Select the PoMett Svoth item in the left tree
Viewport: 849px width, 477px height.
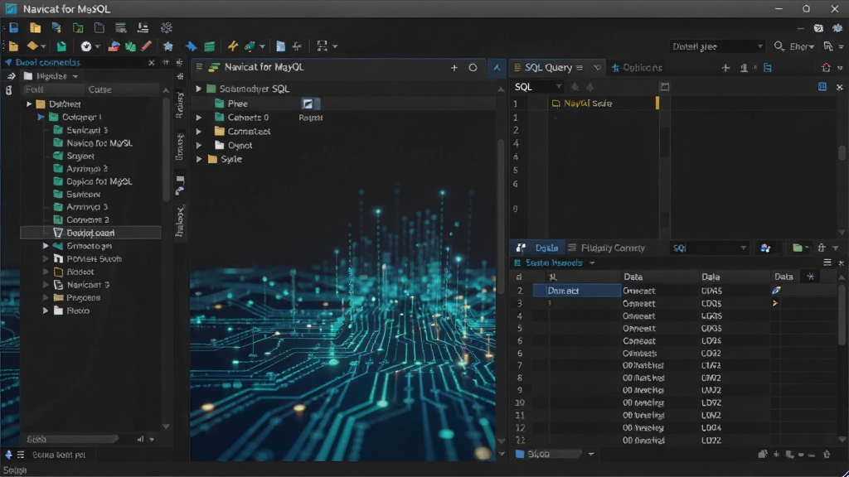tap(94, 259)
